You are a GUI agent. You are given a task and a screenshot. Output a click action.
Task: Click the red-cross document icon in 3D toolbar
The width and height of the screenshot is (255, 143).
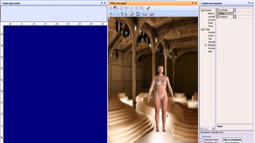coord(115,8)
